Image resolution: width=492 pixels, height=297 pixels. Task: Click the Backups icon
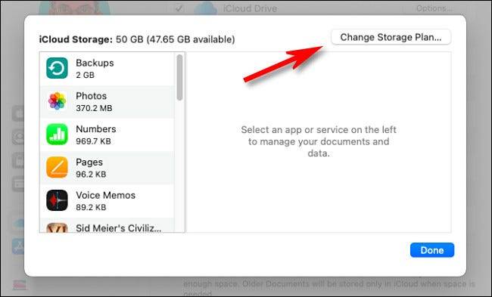tap(57, 68)
